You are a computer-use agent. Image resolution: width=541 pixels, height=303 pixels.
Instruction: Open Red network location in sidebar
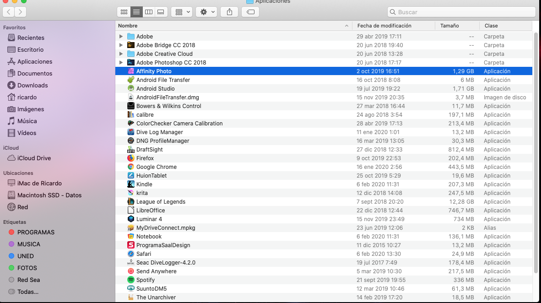[22, 207]
